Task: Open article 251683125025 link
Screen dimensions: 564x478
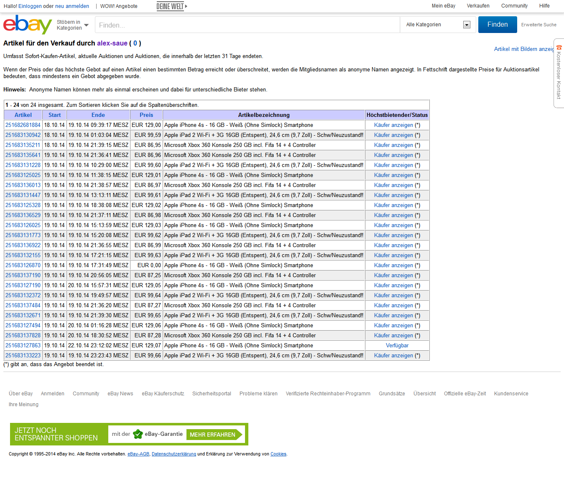Action: click(x=23, y=175)
